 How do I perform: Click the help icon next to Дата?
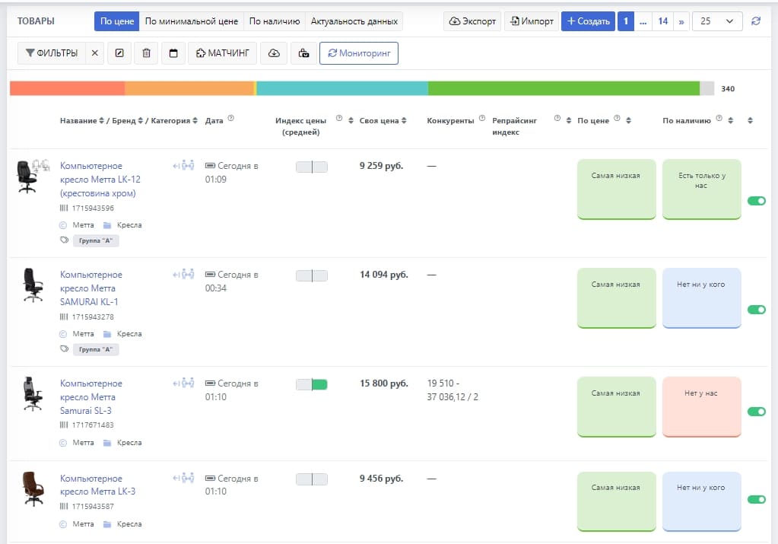tap(230, 119)
